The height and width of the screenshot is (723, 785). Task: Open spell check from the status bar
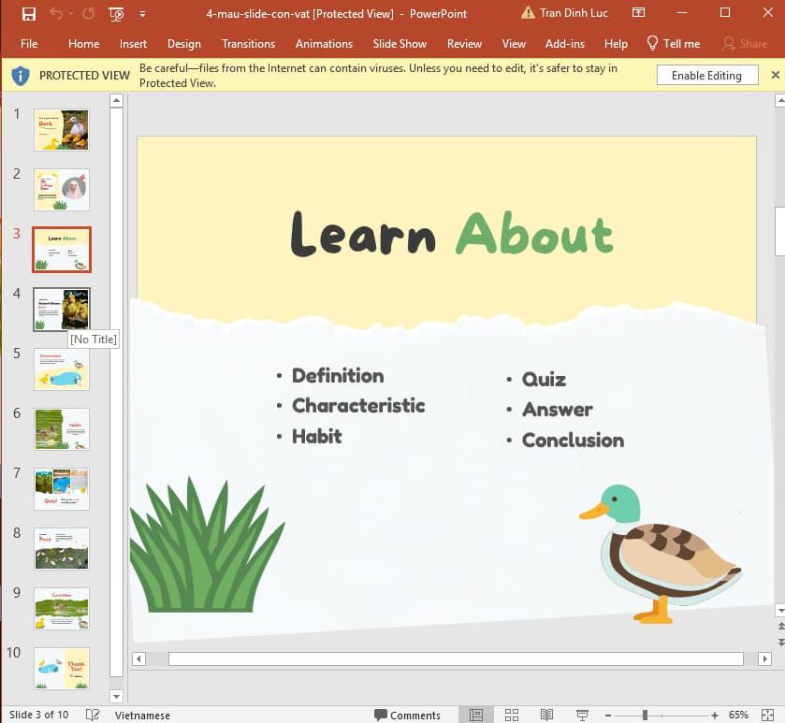(x=93, y=715)
